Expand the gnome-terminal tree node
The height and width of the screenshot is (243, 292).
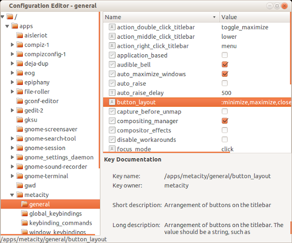12,176
